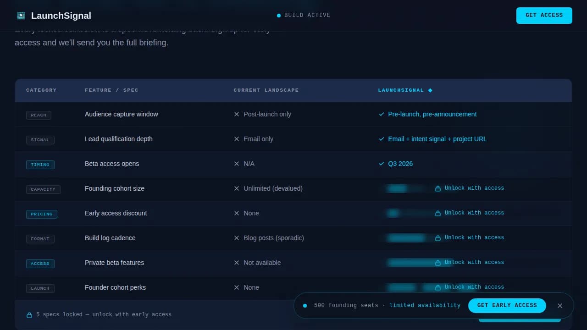The image size is (587, 330).
Task: Click the 'limited availability' text in banner
Action: [x=425, y=306]
